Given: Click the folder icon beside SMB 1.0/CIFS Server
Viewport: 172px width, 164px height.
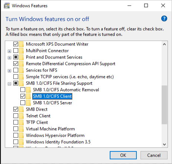Looking at the screenshot, I should [29, 103].
